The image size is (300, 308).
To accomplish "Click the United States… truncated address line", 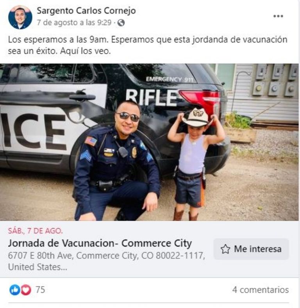I will pos(37,267).
